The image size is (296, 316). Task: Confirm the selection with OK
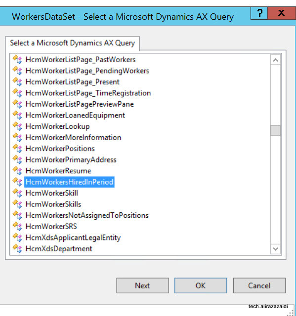point(201,285)
